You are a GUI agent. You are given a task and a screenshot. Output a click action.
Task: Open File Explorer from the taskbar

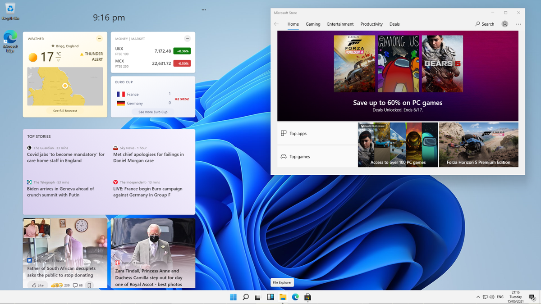(283, 297)
